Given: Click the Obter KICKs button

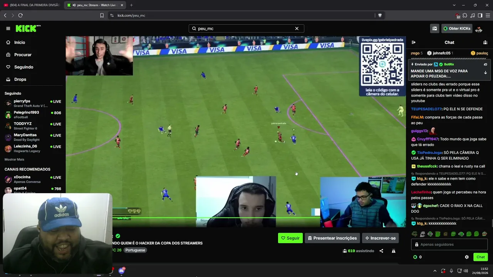Looking at the screenshot, I should click(457, 28).
